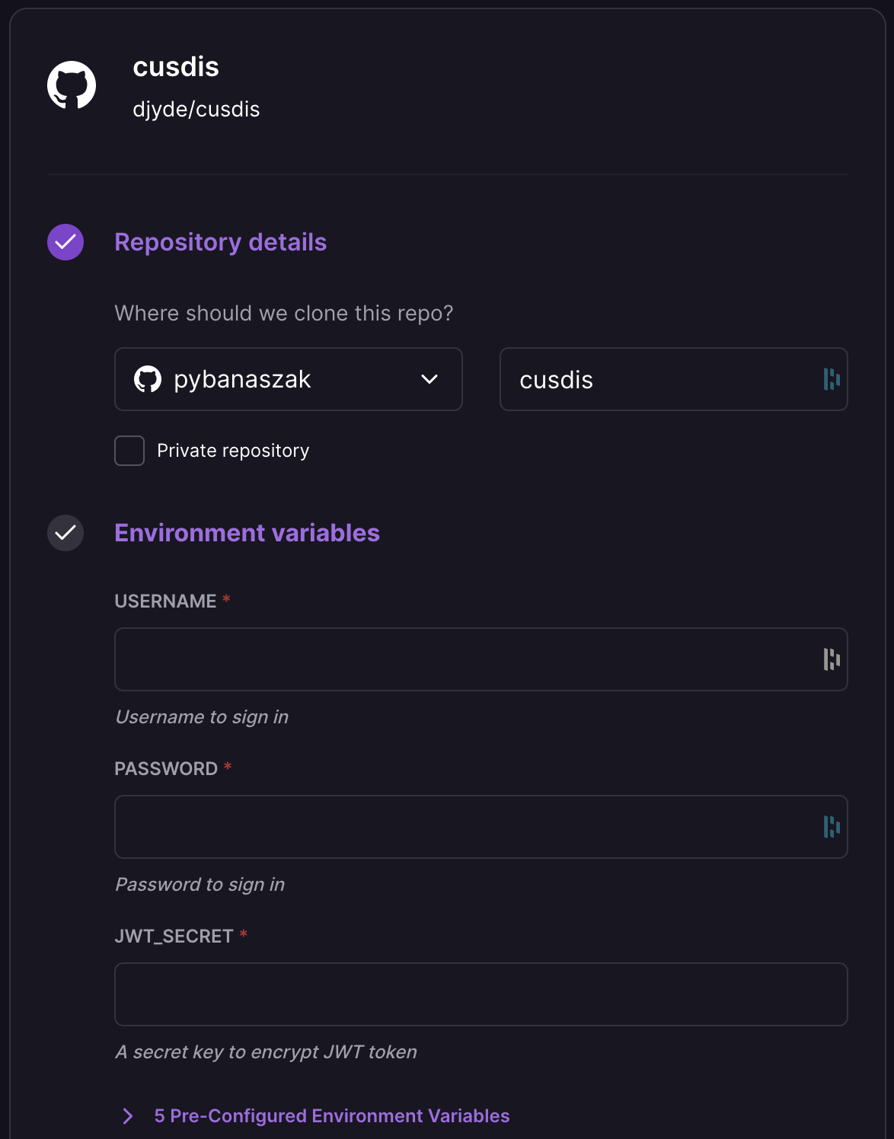This screenshot has height=1139, width=894.
Task: Click the dropdown arrow in owner selector
Action: (429, 379)
